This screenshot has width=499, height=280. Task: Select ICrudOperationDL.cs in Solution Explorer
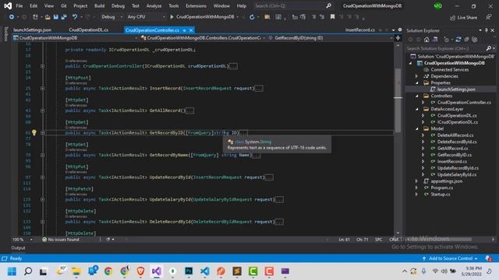[x=458, y=122]
